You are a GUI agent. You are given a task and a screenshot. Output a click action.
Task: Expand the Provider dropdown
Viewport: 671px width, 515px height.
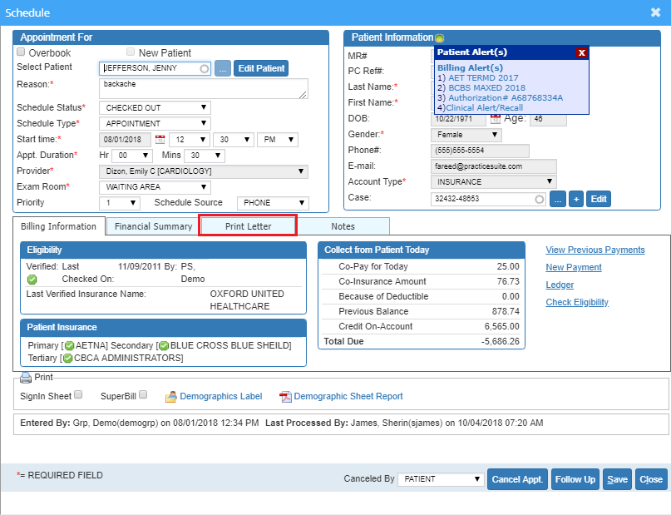[x=203, y=171]
